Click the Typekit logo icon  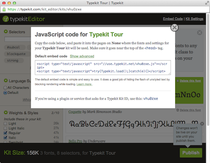[6, 19]
